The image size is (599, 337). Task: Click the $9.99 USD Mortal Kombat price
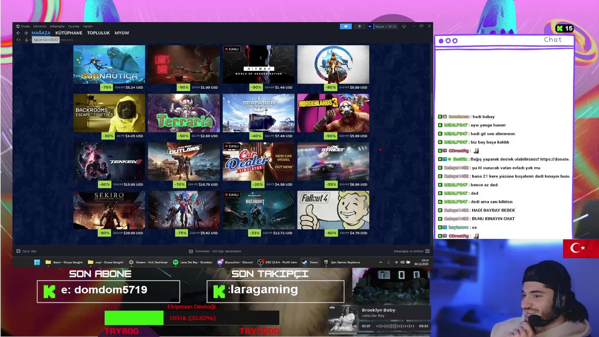(358, 88)
